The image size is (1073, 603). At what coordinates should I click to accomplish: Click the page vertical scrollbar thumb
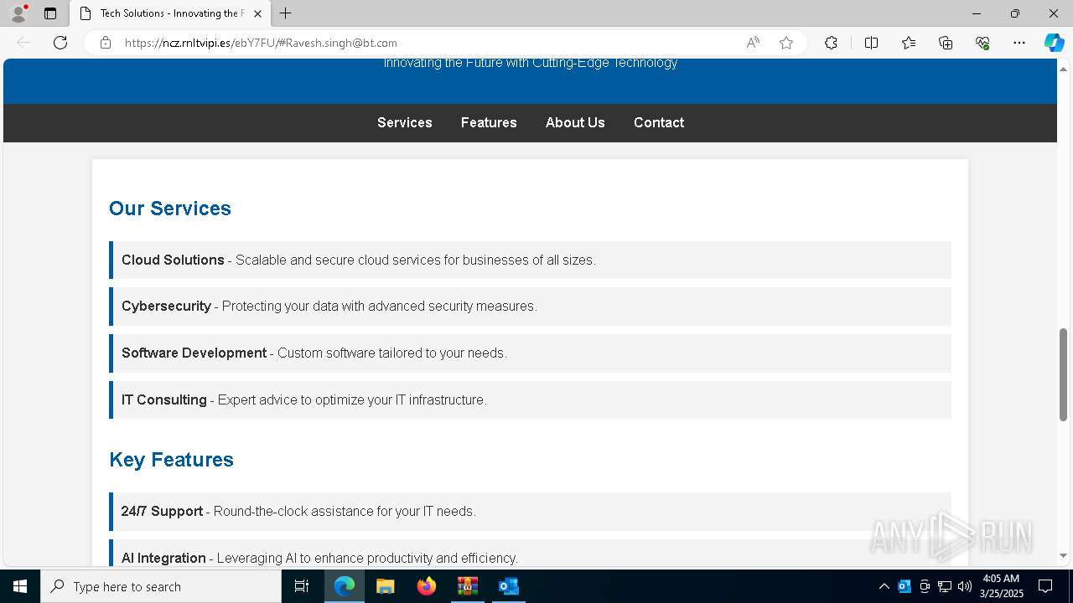(1064, 374)
